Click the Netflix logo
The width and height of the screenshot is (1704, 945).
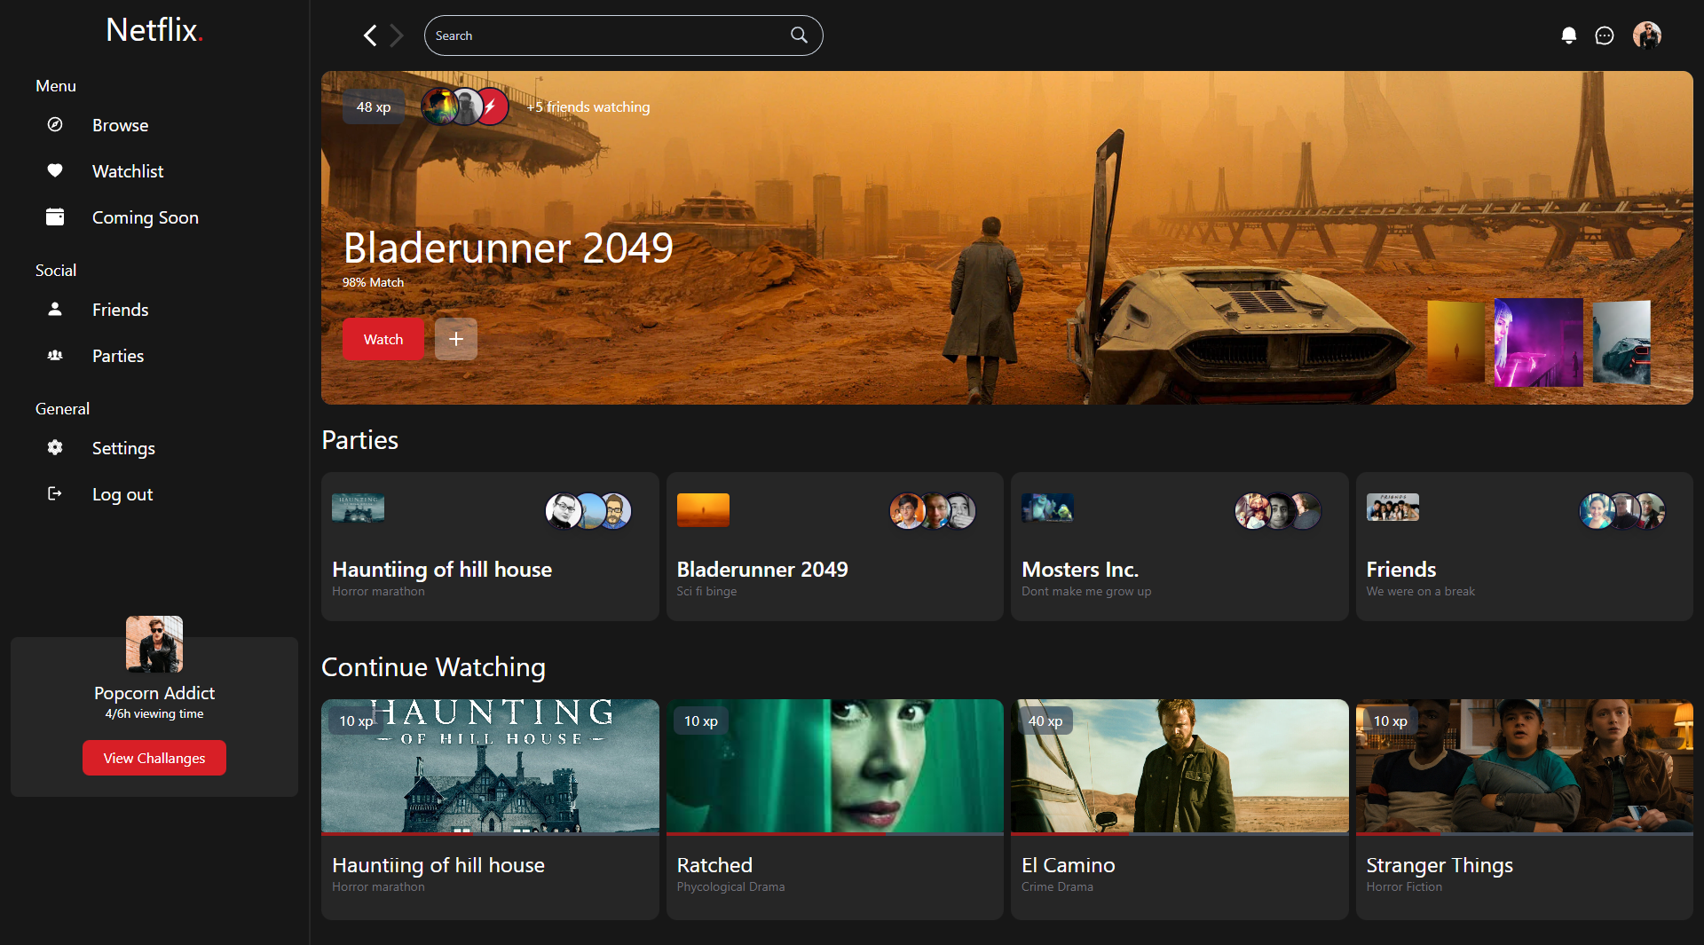(154, 30)
